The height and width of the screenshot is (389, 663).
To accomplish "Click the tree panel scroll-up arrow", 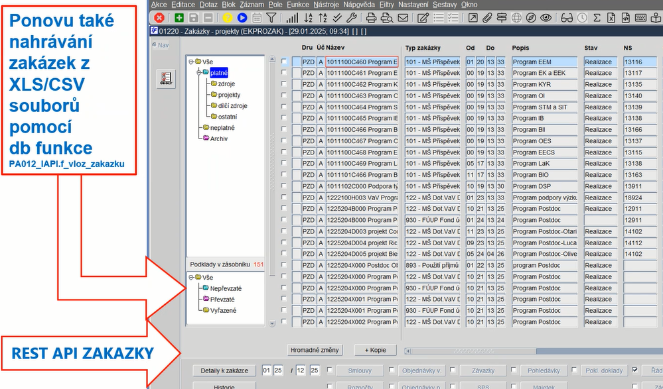I will pyautogui.click(x=272, y=59).
